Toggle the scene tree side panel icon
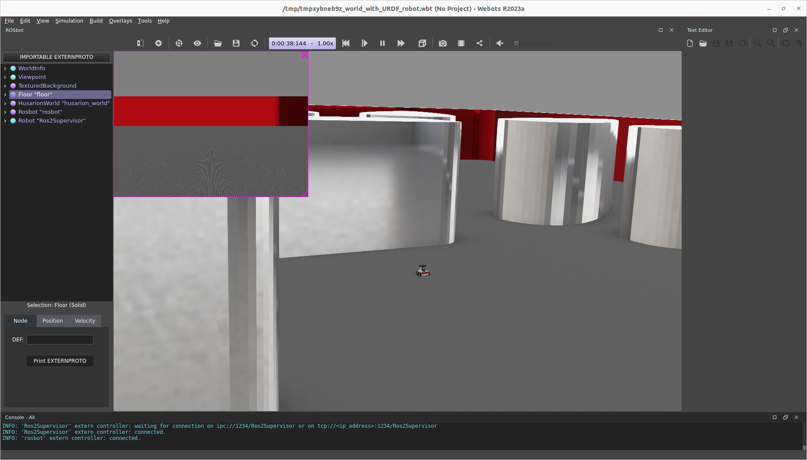 [x=140, y=43]
